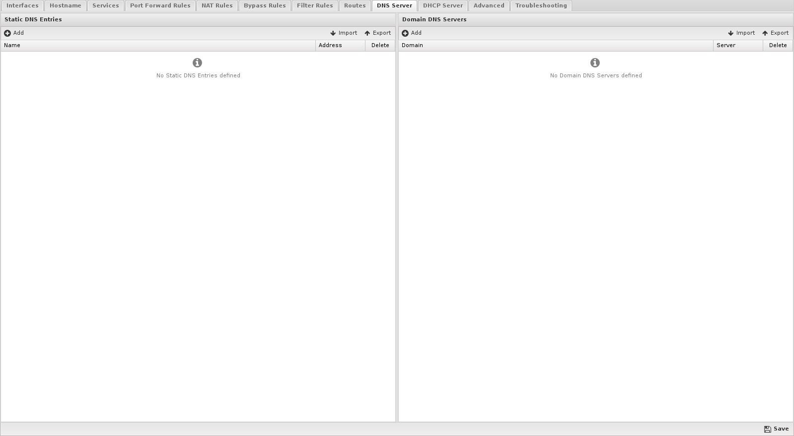Export Domain DNS Servers
Viewport: 794px width, 436px height.
(x=776, y=33)
